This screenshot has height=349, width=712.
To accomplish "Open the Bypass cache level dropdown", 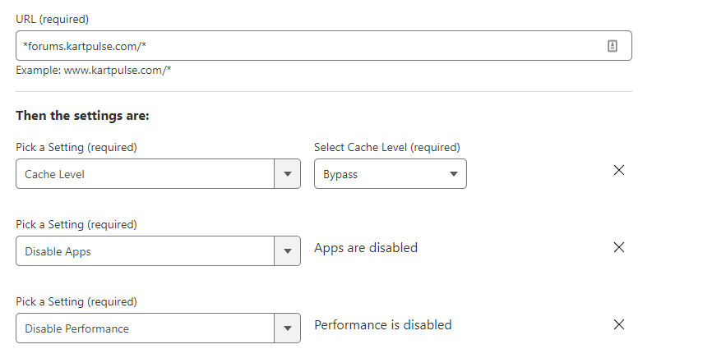I will tap(390, 173).
